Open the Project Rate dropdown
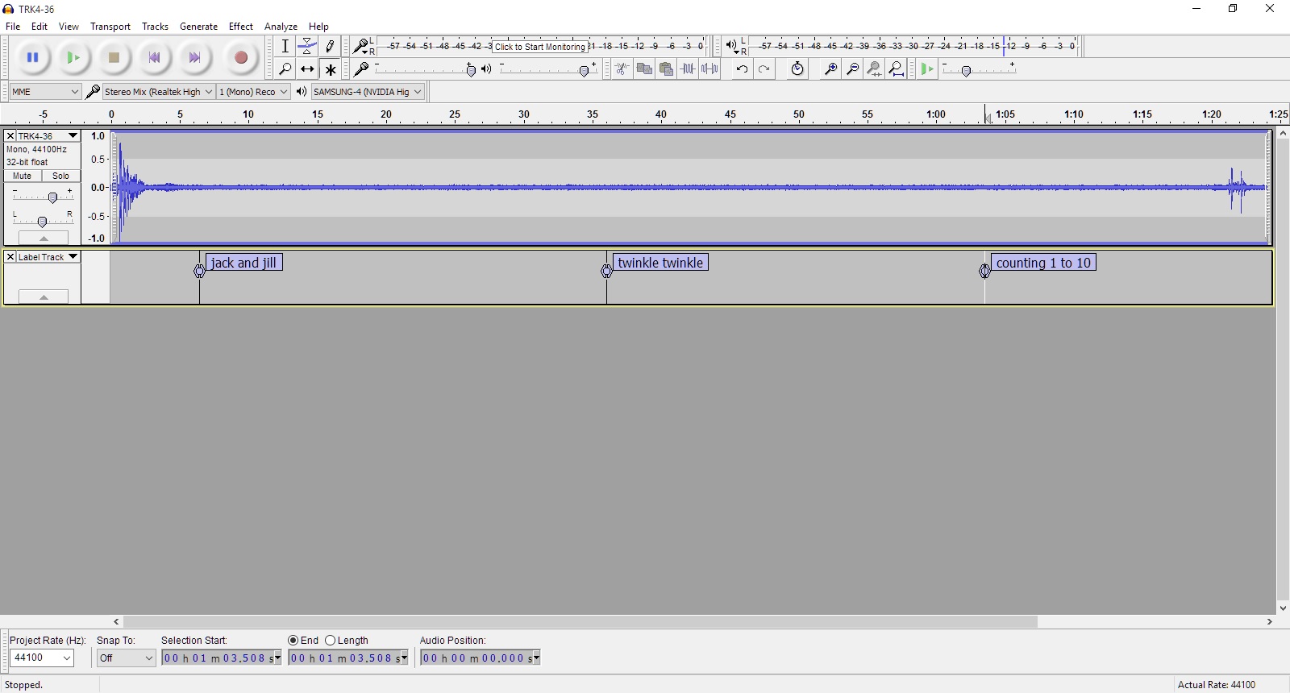Image resolution: width=1290 pixels, height=693 pixels. click(42, 658)
